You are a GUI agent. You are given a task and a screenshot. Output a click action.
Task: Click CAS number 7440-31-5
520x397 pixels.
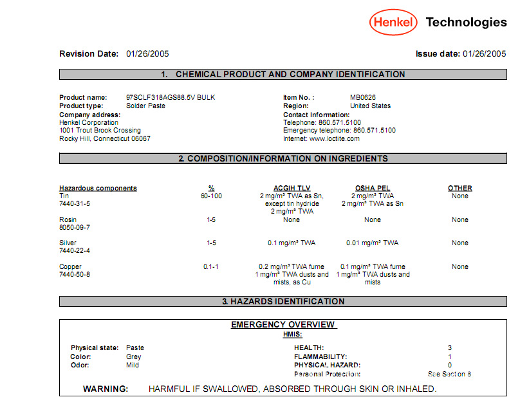point(75,203)
